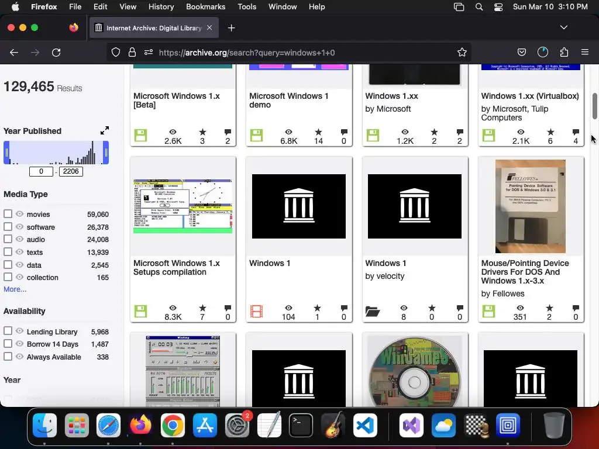Open the Firefox hamburger application menu
The image size is (599, 449).
[584, 52]
